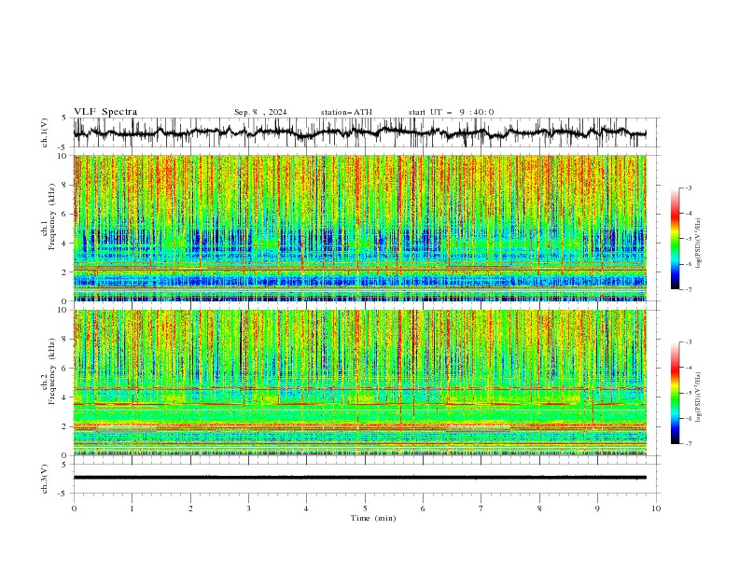This screenshot has height=571, width=739.
Task: Select the ch.1 voltage waveform trace
Action: [359, 132]
